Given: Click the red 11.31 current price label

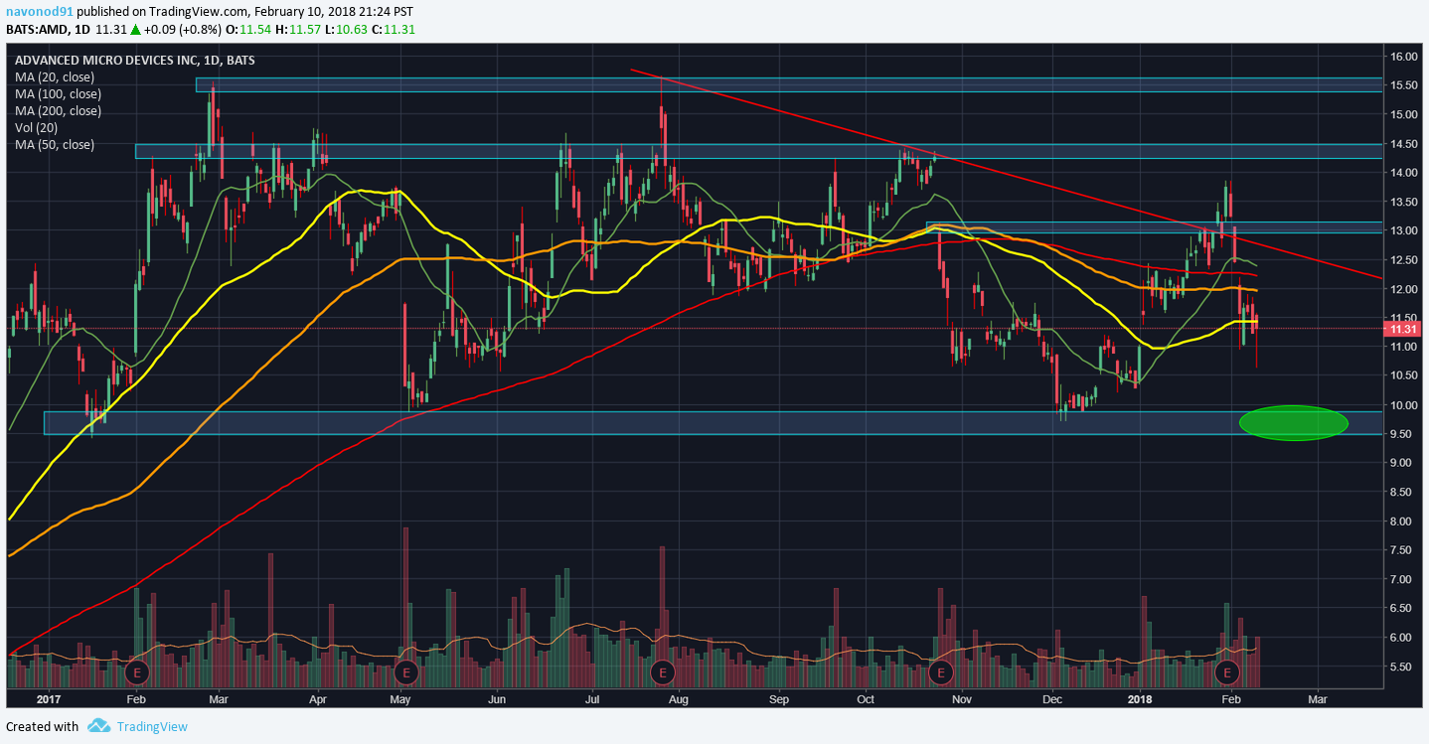Looking at the screenshot, I should coord(1403,329).
